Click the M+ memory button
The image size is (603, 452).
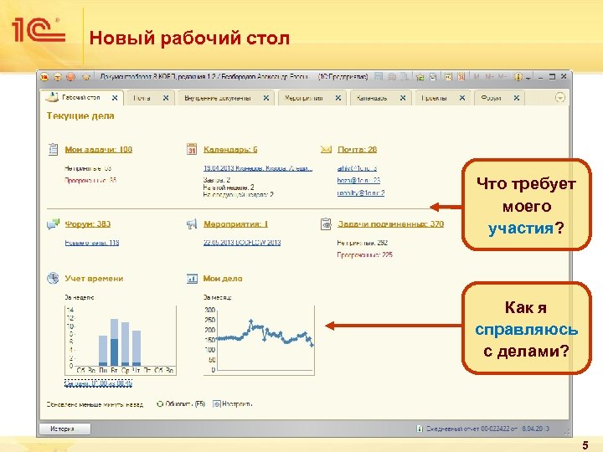pyautogui.click(x=489, y=77)
